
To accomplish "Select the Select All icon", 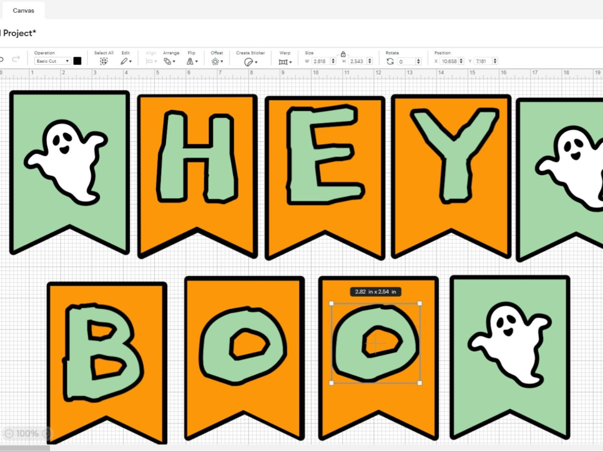I will point(104,61).
